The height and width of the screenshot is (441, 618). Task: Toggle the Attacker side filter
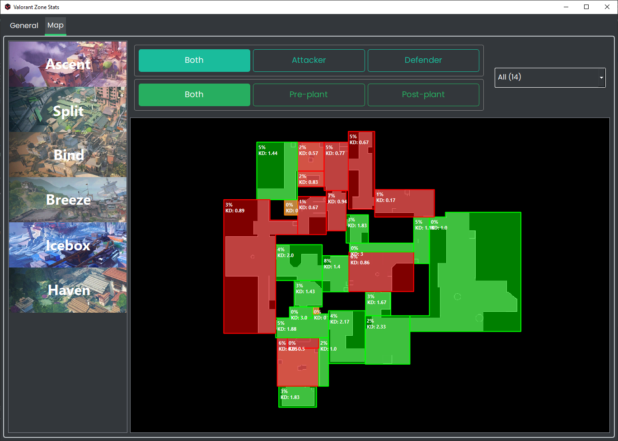[309, 61]
